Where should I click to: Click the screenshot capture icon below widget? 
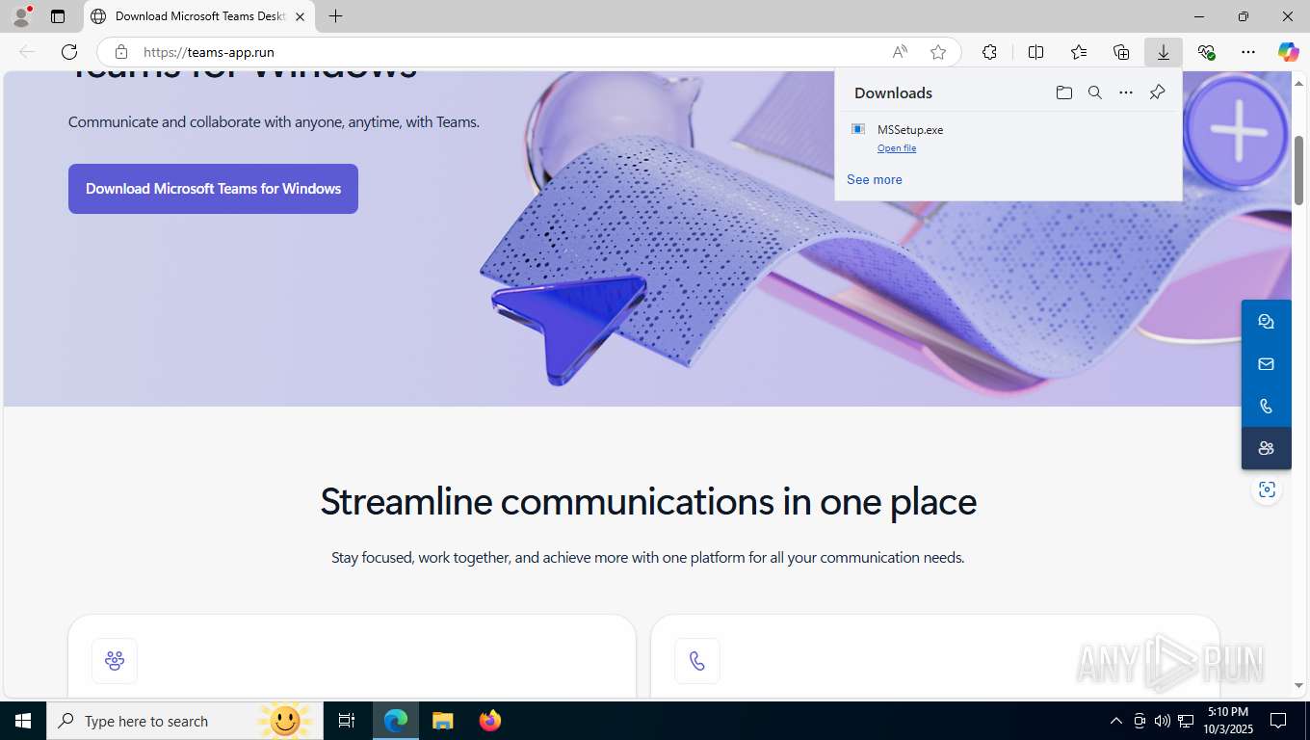[x=1267, y=490]
